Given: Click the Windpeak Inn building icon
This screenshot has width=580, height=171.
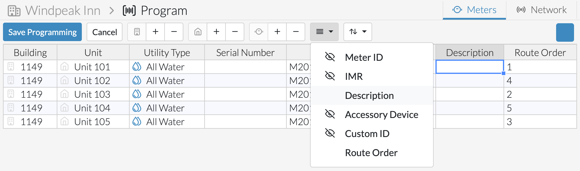Looking at the screenshot, I should (14, 11).
